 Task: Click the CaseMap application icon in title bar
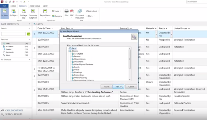2,2
